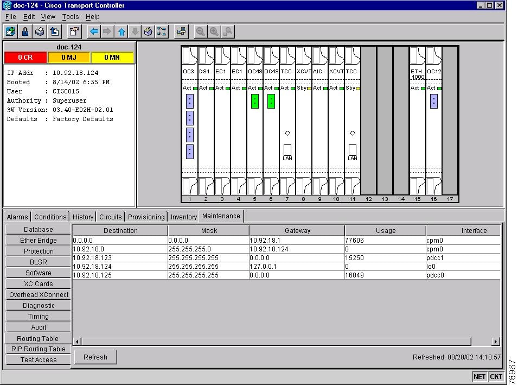Image resolution: width=518 pixels, height=385 pixels.
Task: Open the View menu
Action: pyautogui.click(x=48, y=16)
